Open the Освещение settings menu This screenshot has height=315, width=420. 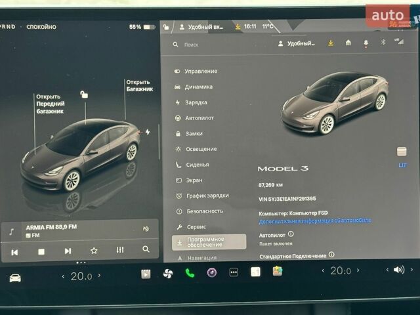[196, 149]
